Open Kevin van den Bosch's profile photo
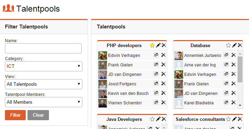Screen dimensions: 249x129 (x=102, y=93)
